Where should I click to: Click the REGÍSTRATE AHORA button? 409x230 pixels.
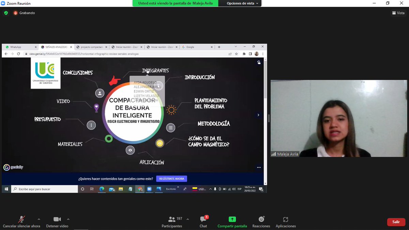pos(171,179)
